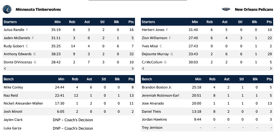This screenshot has width=277, height=132.
Task: Click Reb column header in Pelicans starters
Action: coord(210,22)
